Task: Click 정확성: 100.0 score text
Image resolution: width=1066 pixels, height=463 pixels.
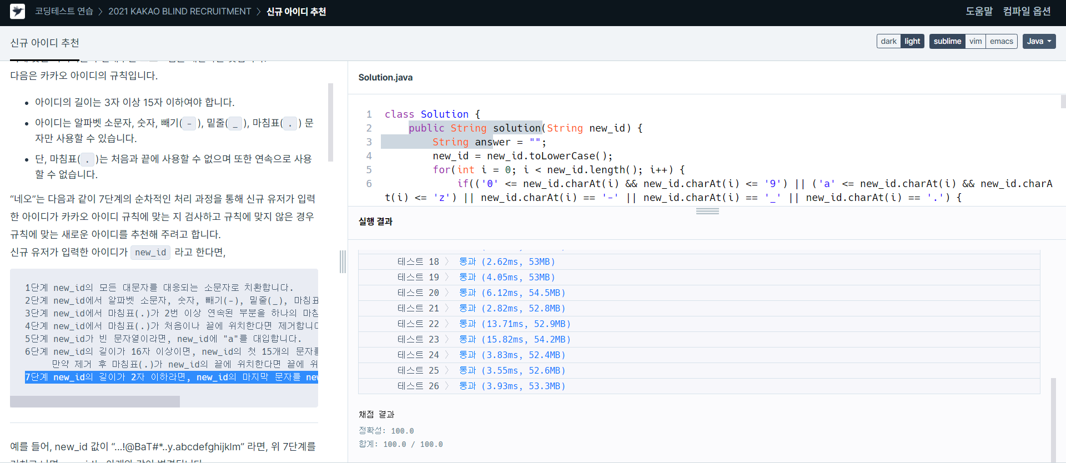Action: coord(386,431)
